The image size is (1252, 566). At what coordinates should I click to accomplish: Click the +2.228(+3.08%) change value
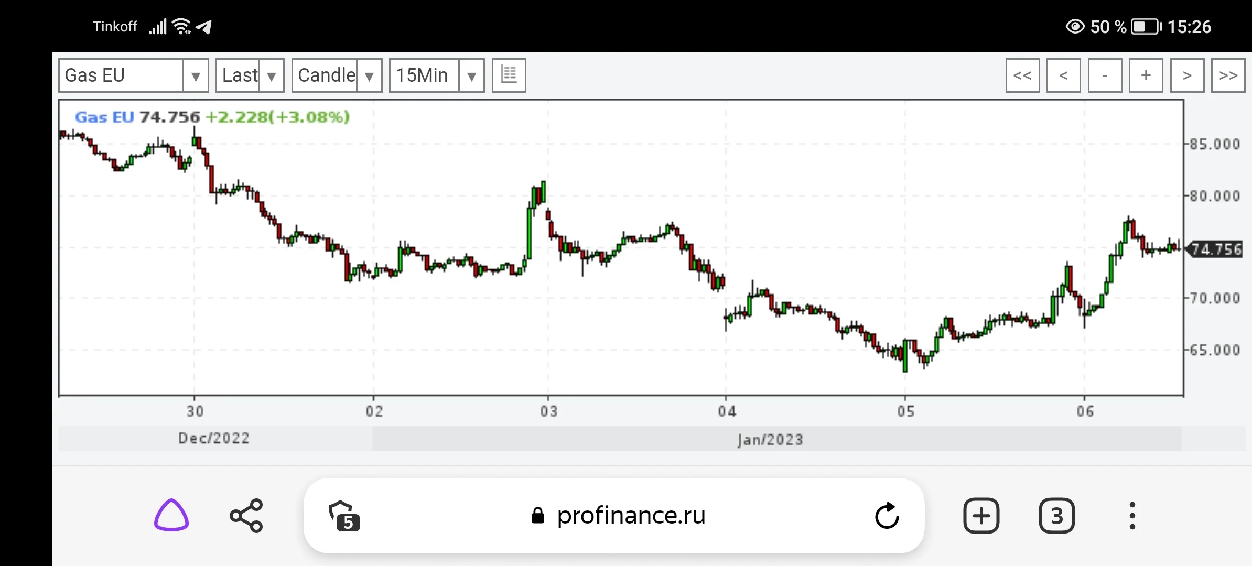[277, 117]
